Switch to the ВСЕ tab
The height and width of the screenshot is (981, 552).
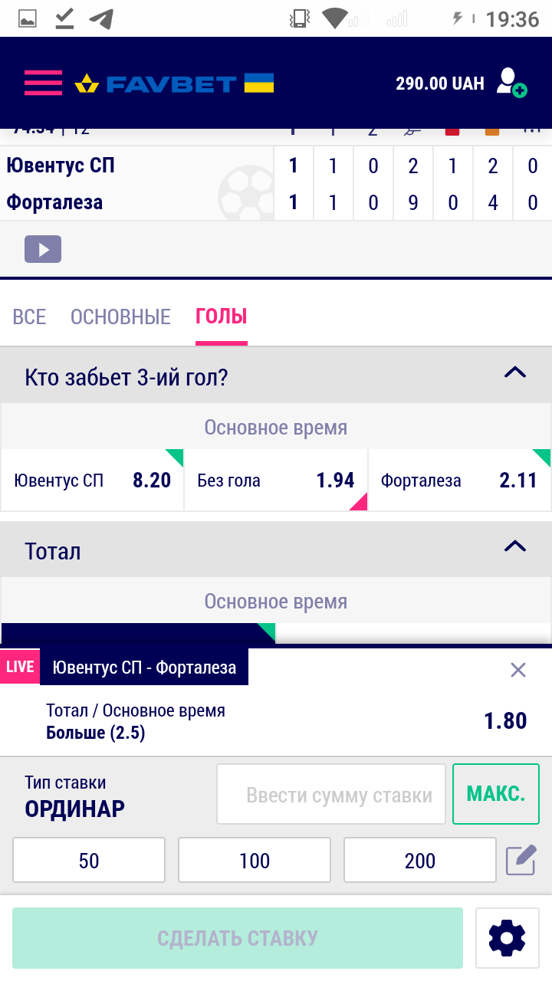coord(28,317)
